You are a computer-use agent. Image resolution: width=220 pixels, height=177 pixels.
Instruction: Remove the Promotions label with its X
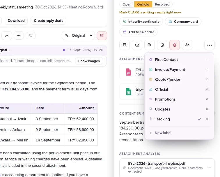click(207, 99)
